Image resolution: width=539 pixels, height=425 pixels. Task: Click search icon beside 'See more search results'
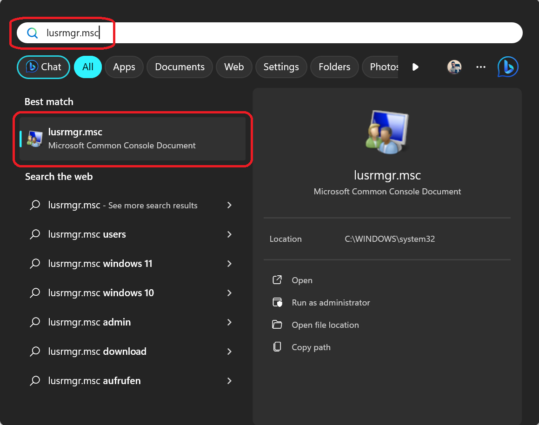click(35, 205)
